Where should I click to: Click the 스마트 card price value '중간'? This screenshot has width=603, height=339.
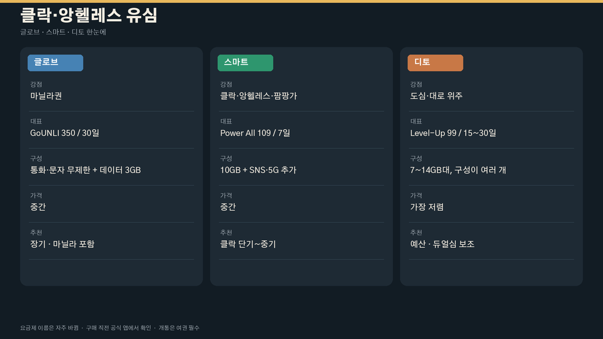[228, 207]
